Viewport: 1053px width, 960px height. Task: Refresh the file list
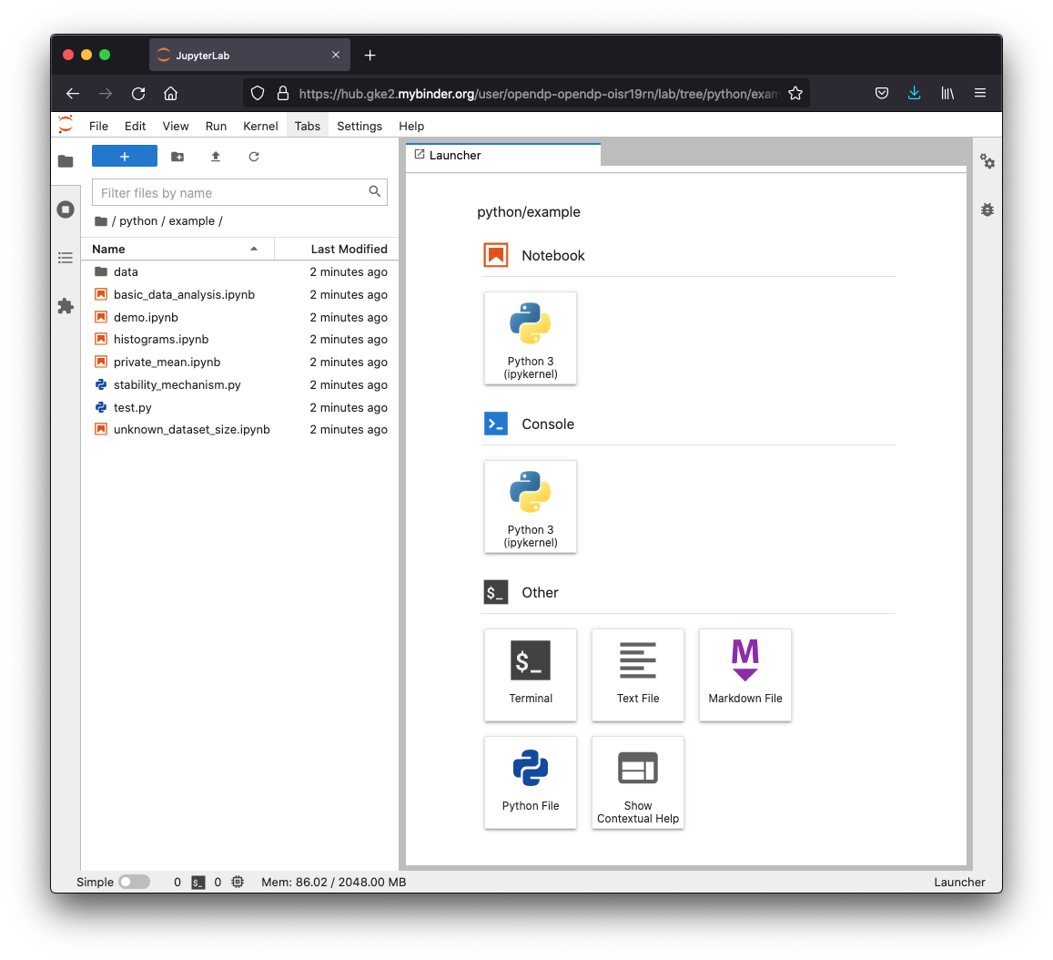click(253, 156)
